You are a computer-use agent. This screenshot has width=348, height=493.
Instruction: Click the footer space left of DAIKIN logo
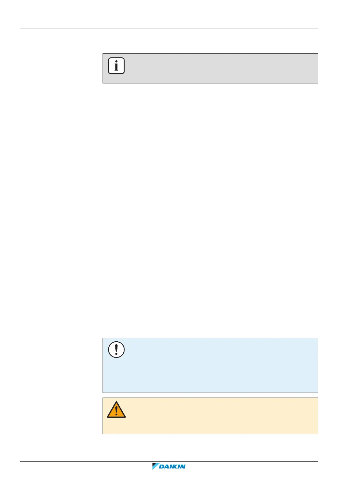point(85,467)
